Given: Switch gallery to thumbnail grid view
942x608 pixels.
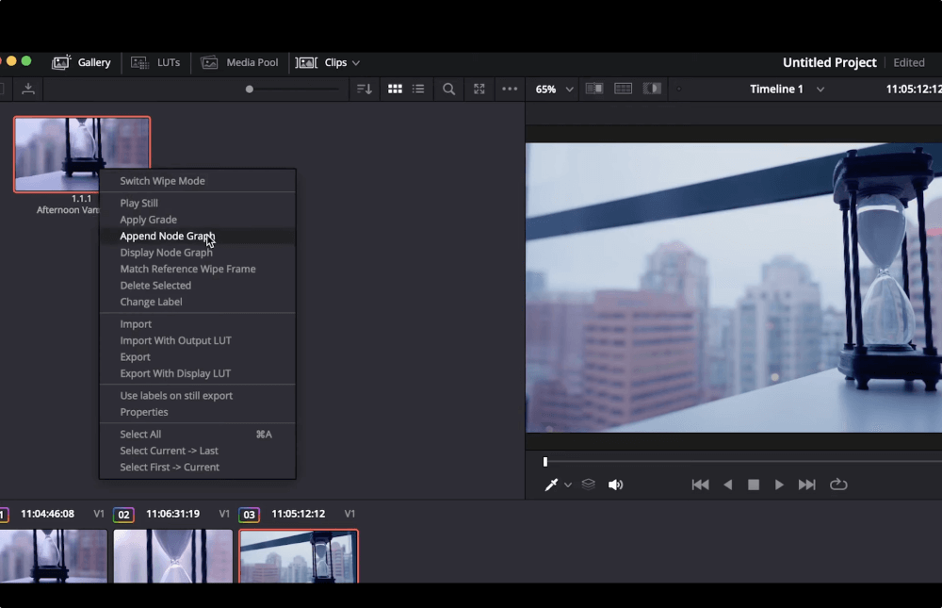Looking at the screenshot, I should click(395, 89).
